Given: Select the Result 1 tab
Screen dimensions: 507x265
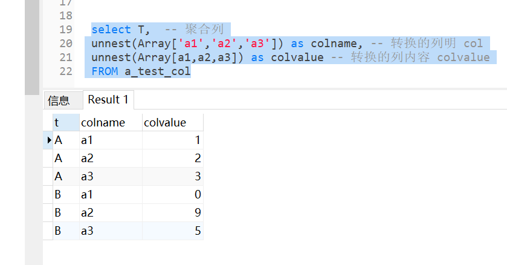Looking at the screenshot, I should click(x=108, y=100).
